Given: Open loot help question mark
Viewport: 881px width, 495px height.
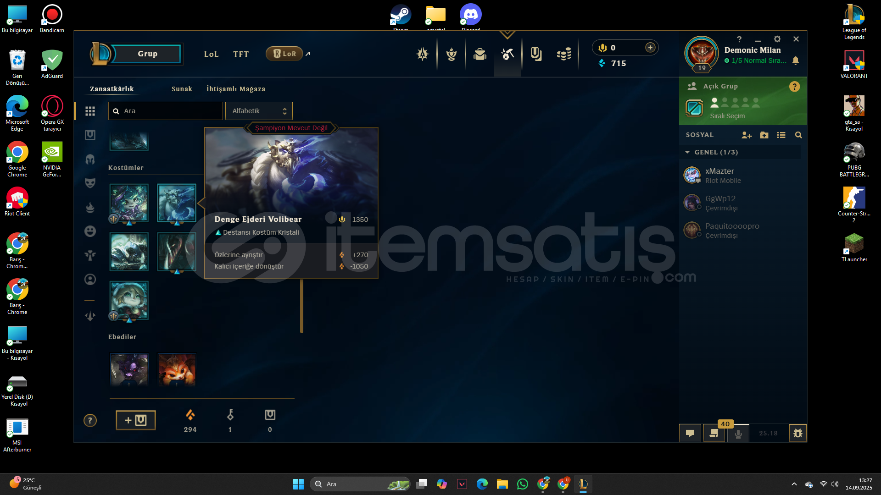Looking at the screenshot, I should (90, 420).
